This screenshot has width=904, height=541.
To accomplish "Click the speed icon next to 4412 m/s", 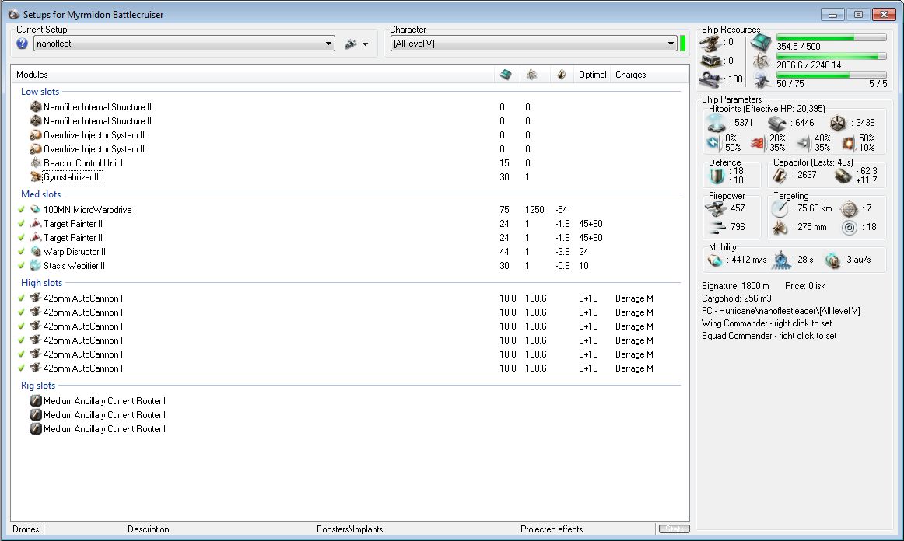I will pyautogui.click(x=716, y=260).
